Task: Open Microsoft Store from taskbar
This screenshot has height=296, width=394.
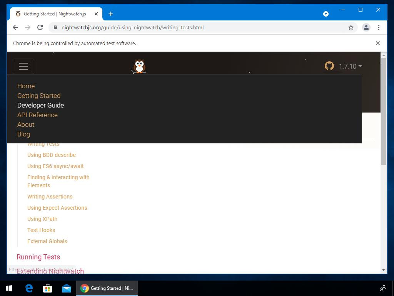Action: click(47, 288)
